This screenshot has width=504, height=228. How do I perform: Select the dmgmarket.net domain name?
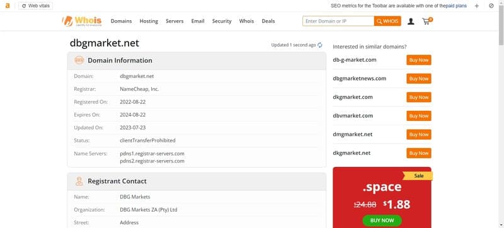(x=353, y=135)
